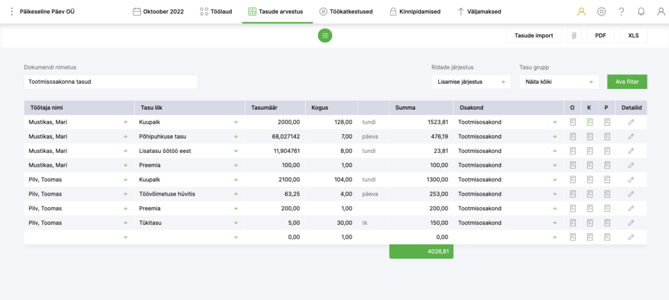The image size is (669, 300).
Task: Open the green hamburger menu button
Action: click(325, 35)
